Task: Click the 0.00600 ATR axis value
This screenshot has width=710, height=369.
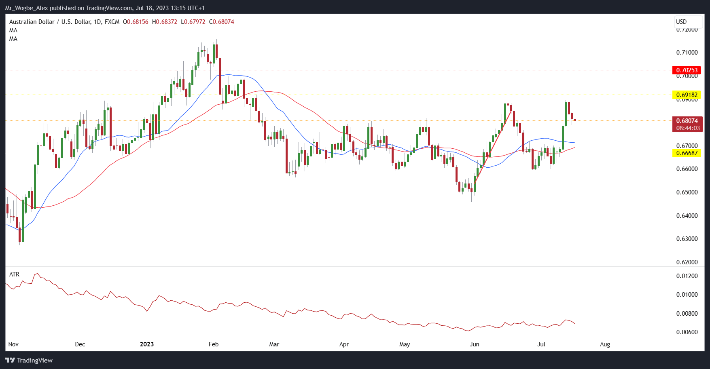Action: click(x=687, y=332)
